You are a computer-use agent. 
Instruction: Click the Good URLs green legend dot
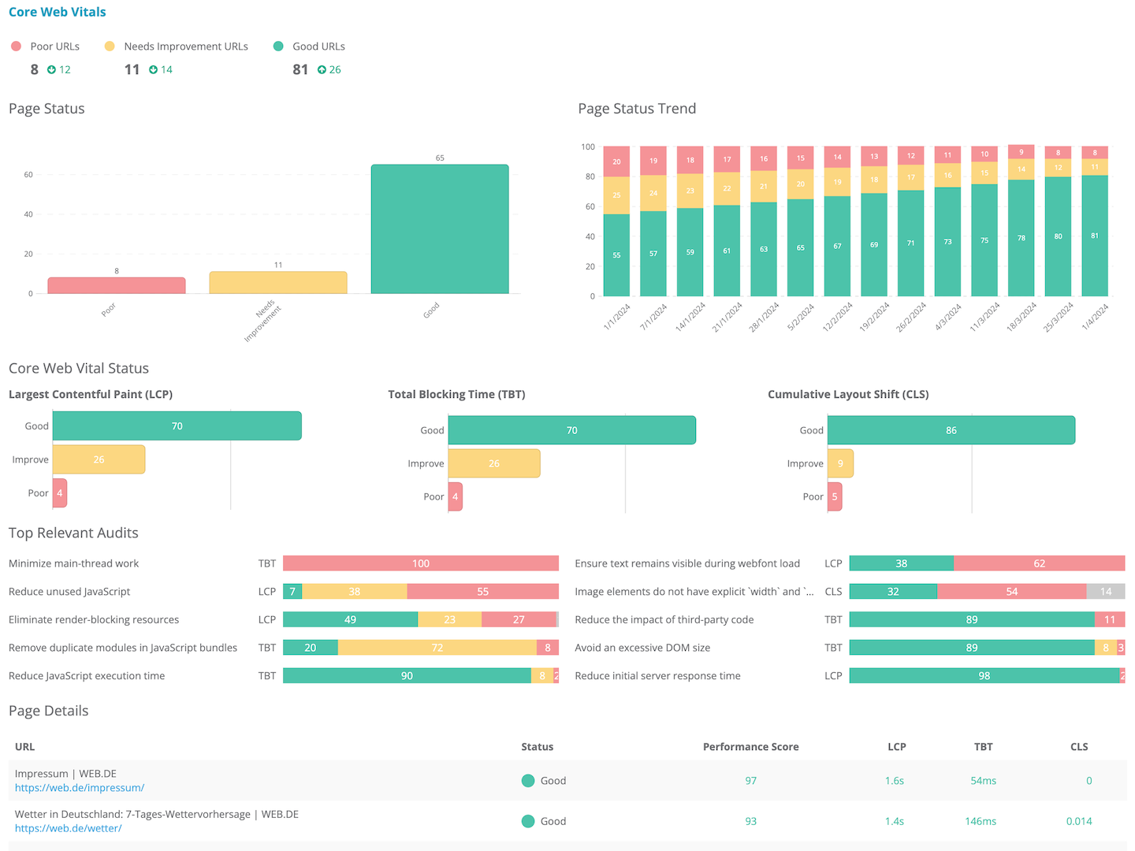278,46
